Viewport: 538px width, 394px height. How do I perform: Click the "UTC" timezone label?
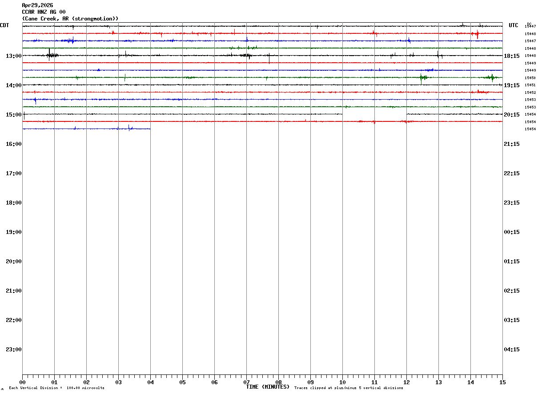tap(514, 25)
